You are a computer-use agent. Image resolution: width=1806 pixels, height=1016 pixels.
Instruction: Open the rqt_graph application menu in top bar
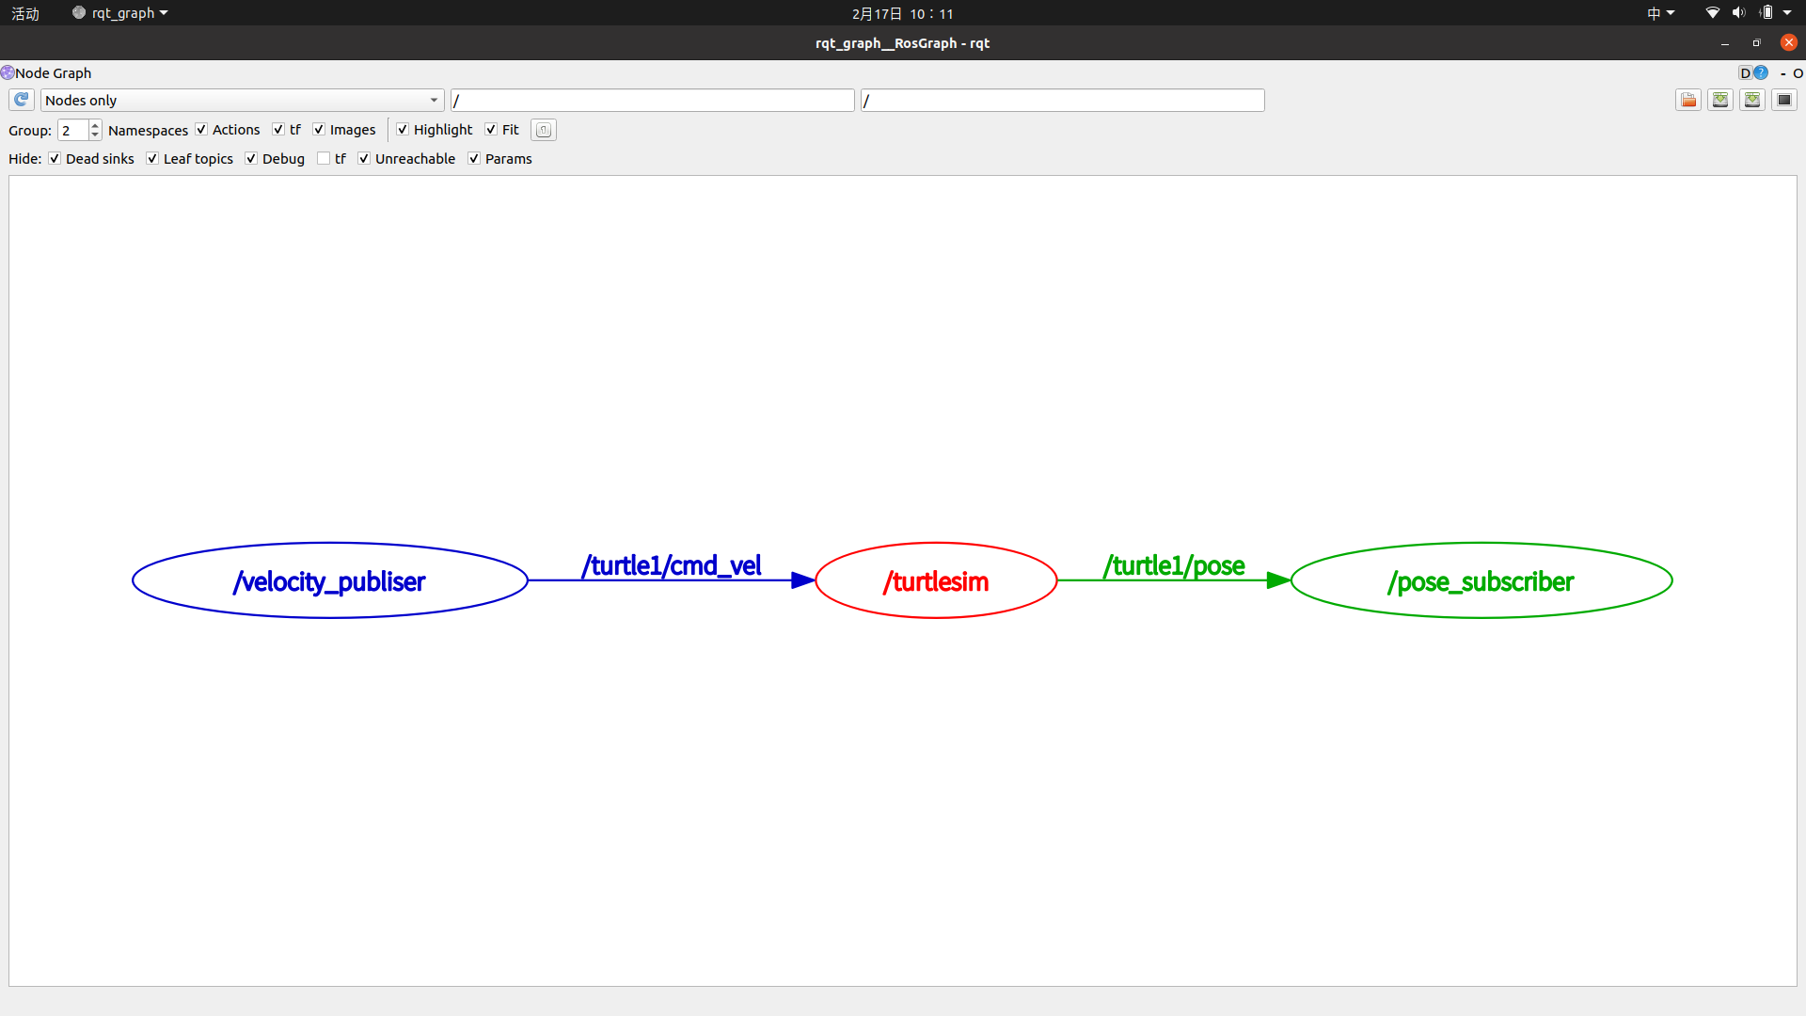pos(120,13)
